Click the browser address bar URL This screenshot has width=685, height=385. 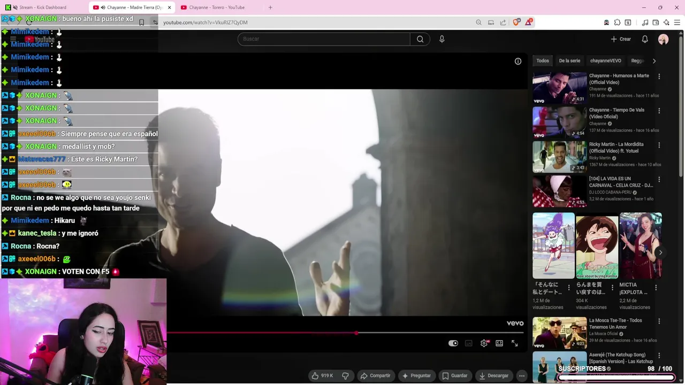(205, 22)
